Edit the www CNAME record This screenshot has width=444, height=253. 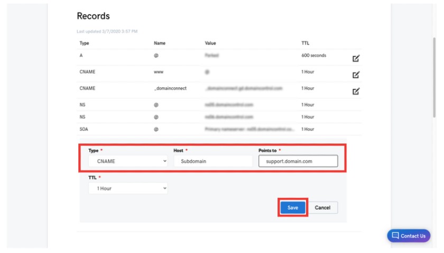coord(356,75)
